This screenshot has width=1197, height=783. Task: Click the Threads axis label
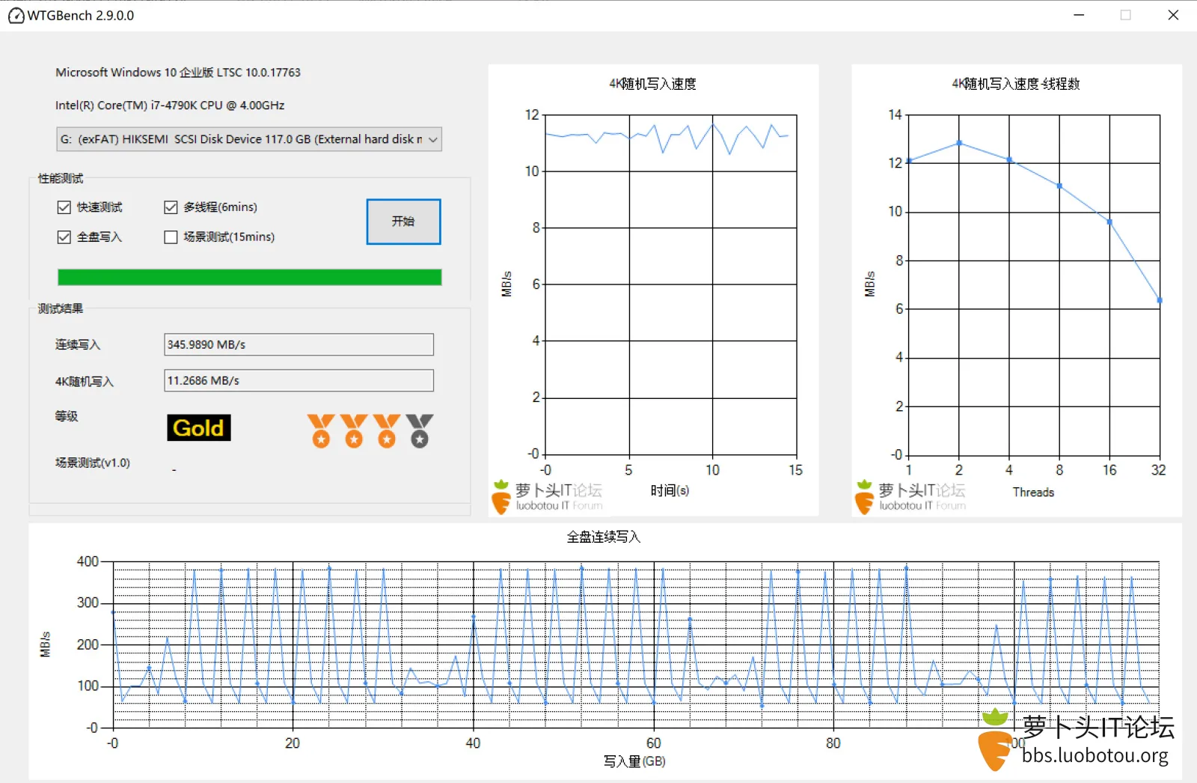pos(1033,492)
